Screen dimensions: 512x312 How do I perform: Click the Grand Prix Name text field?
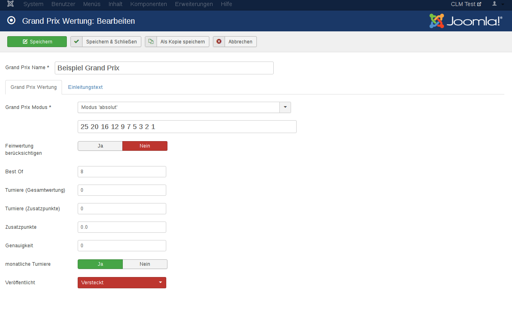(164, 68)
